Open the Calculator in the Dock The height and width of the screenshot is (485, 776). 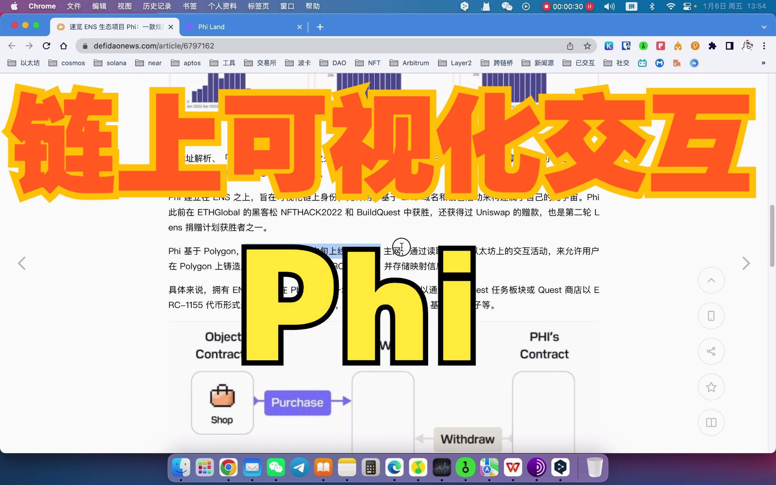[371, 468]
